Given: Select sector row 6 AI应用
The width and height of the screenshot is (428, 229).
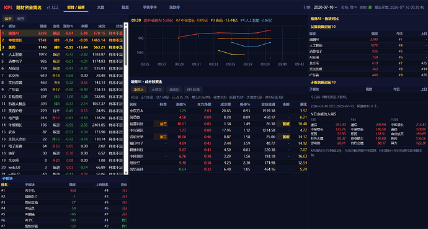Looking at the screenshot, I should 62,68.
